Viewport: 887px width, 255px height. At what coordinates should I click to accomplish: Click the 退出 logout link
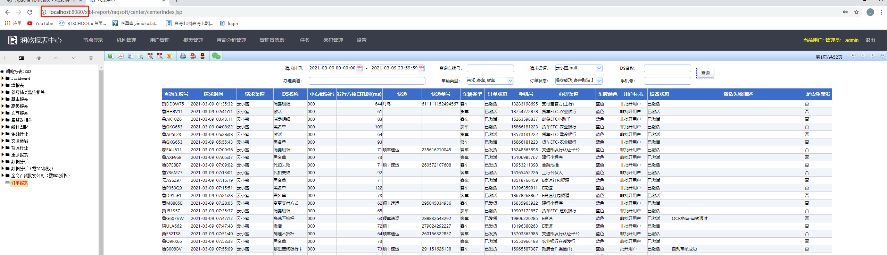tap(870, 40)
